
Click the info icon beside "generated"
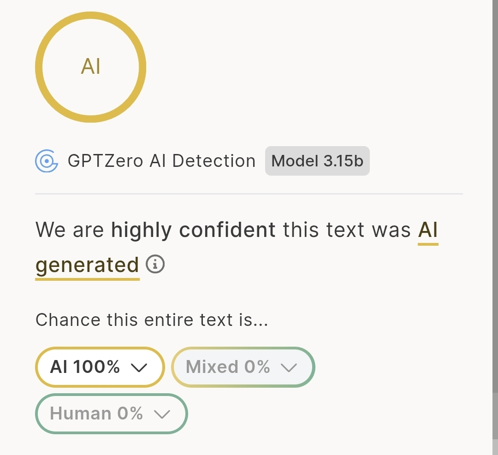coord(155,265)
